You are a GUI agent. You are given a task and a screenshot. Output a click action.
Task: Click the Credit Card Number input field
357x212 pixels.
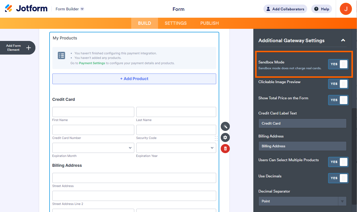[x=93, y=130]
